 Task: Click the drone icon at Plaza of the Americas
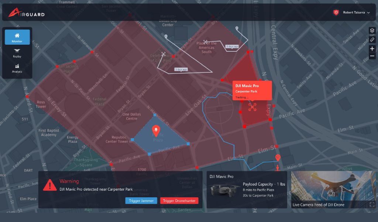pyautogui.click(x=205, y=42)
